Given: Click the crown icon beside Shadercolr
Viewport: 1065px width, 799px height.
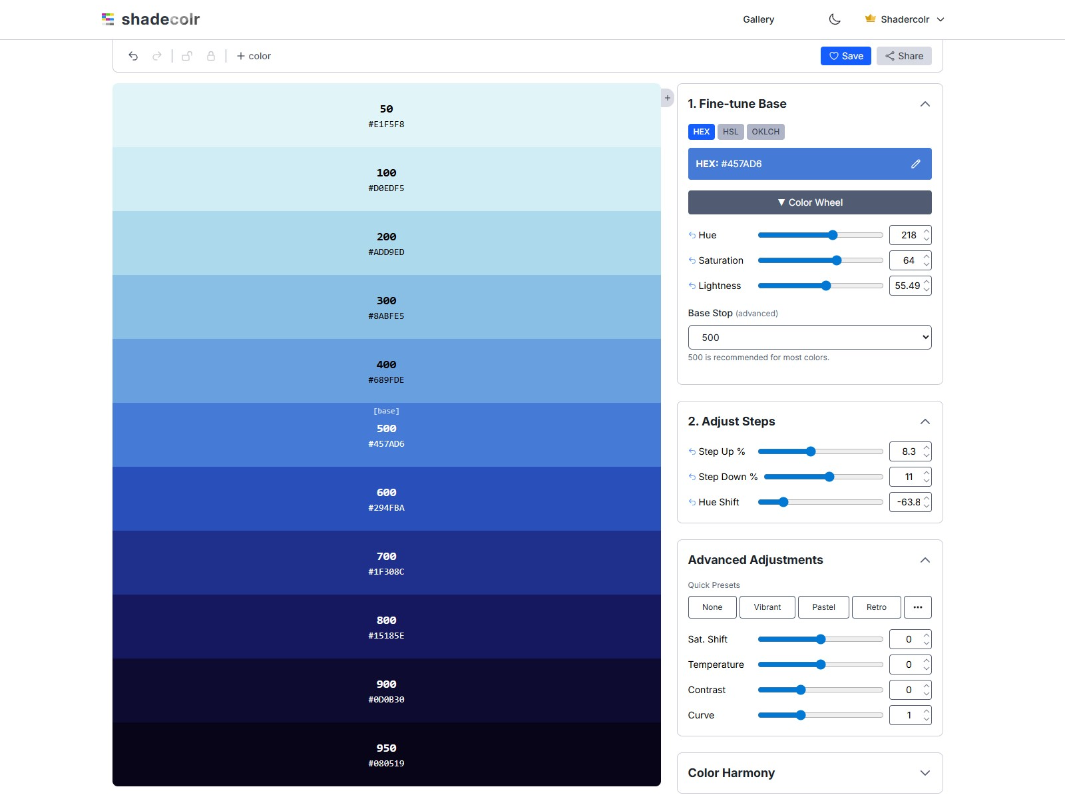Looking at the screenshot, I should (x=870, y=19).
